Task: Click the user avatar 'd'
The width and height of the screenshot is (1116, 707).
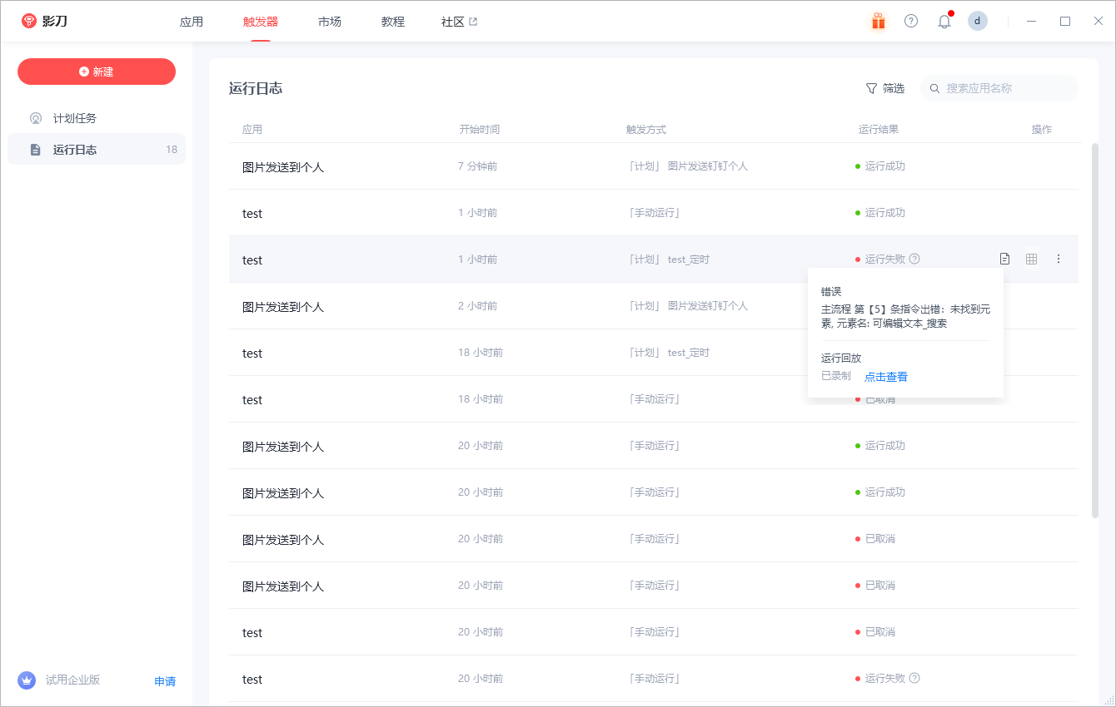Action: 978,22
